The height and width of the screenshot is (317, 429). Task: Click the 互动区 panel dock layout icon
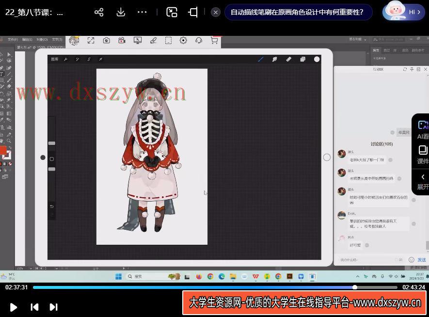tap(419, 69)
